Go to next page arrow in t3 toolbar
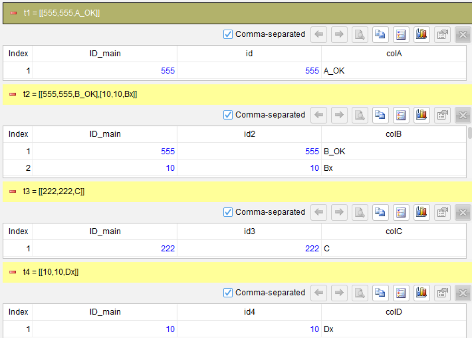 (x=339, y=212)
